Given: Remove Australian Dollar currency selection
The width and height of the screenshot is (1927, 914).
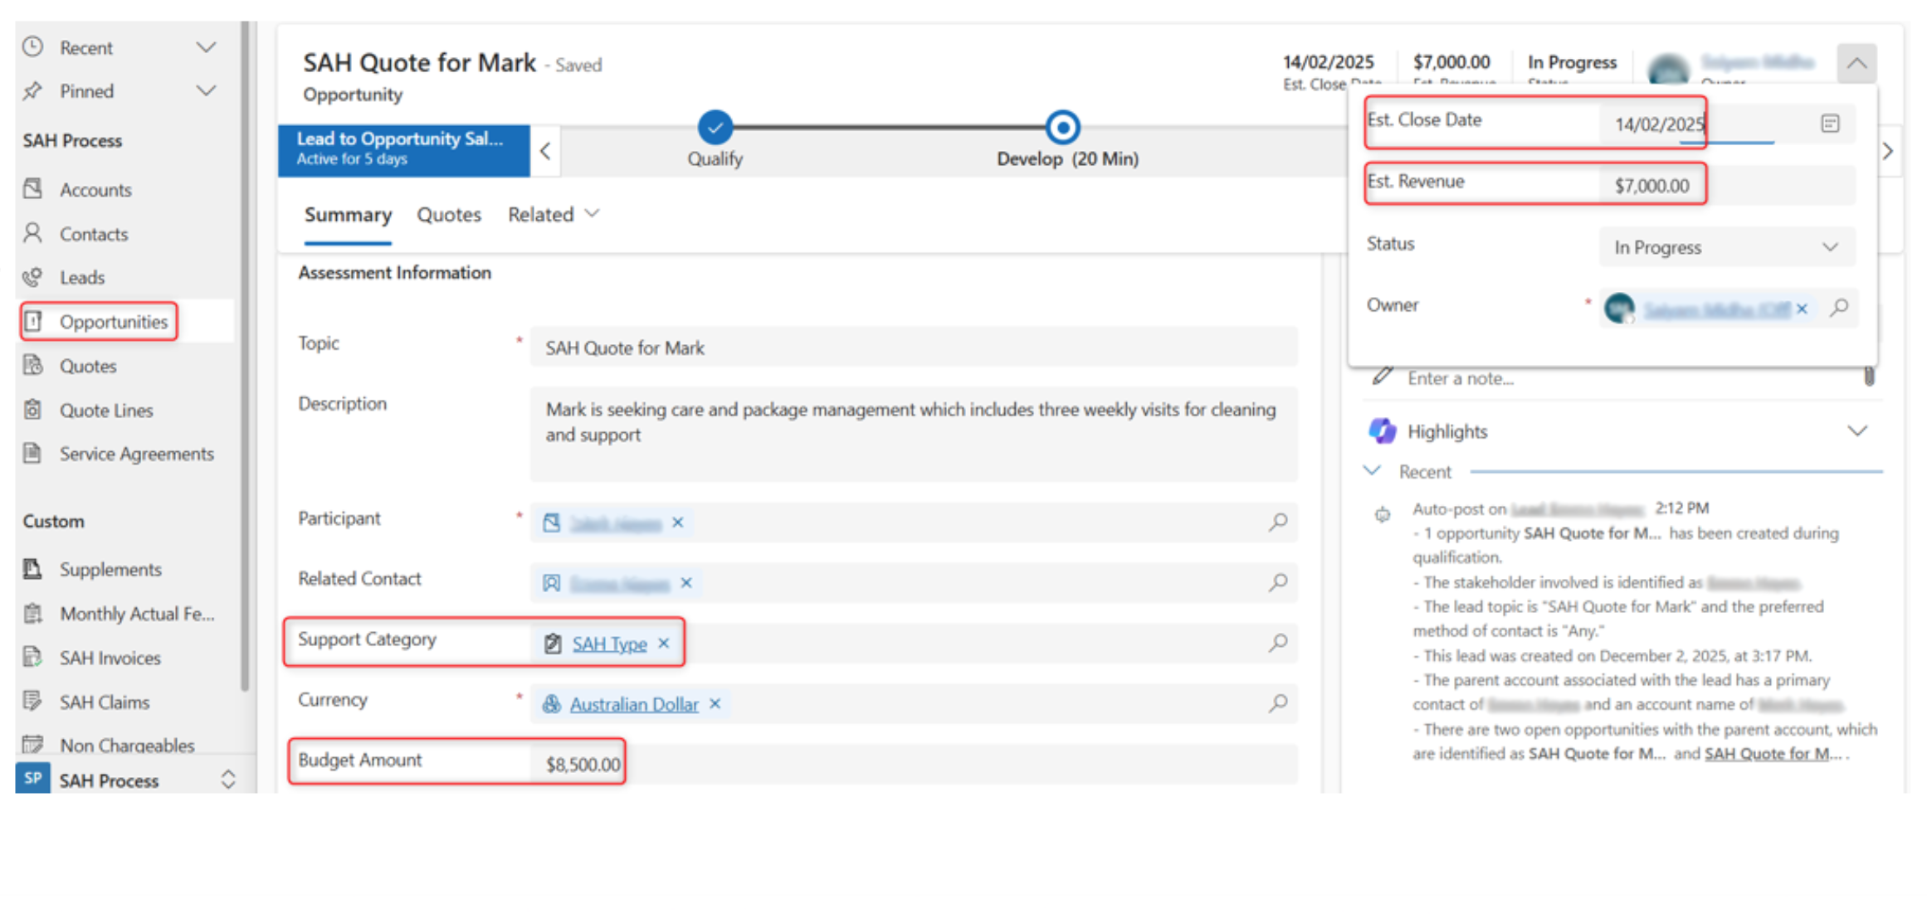Looking at the screenshot, I should click(715, 704).
